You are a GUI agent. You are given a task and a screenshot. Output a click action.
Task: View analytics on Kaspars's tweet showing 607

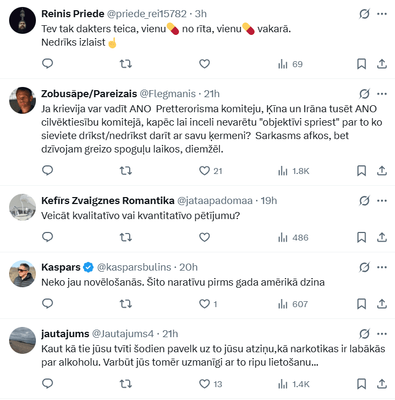(293, 304)
